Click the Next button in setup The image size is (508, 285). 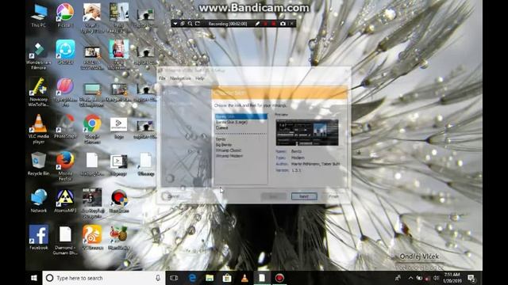click(304, 196)
